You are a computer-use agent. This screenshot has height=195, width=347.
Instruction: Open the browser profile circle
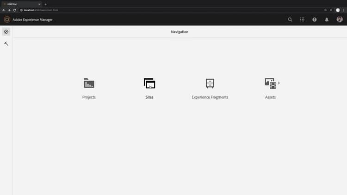tap(338, 10)
